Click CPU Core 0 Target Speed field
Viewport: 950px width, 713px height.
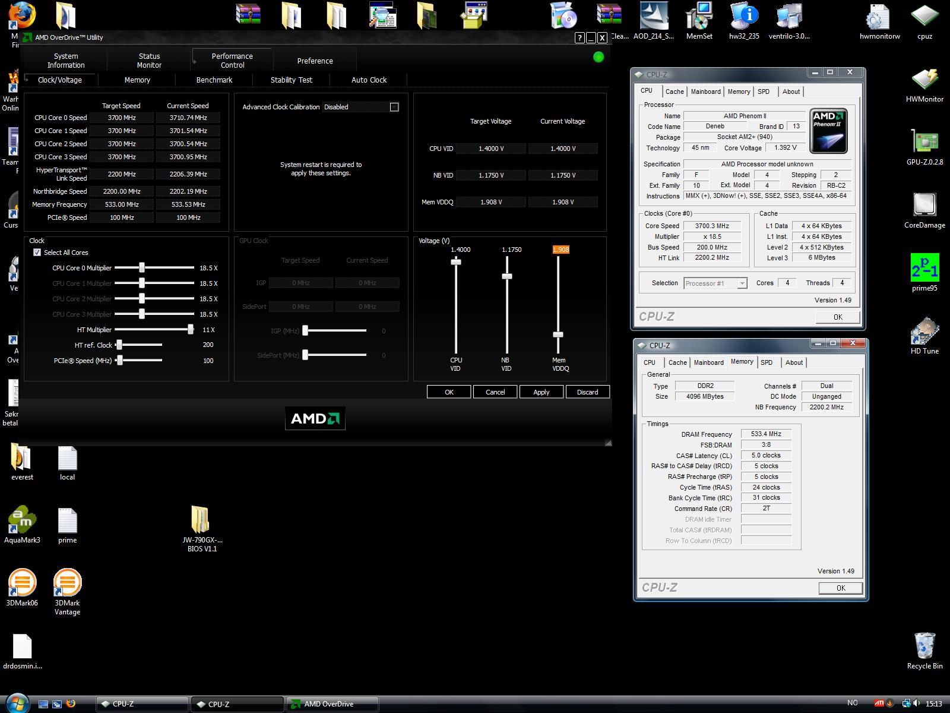(x=122, y=118)
